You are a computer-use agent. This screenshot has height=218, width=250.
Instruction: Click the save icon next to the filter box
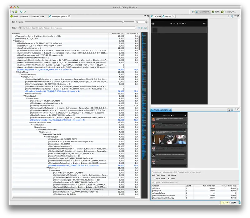coord(146,28)
